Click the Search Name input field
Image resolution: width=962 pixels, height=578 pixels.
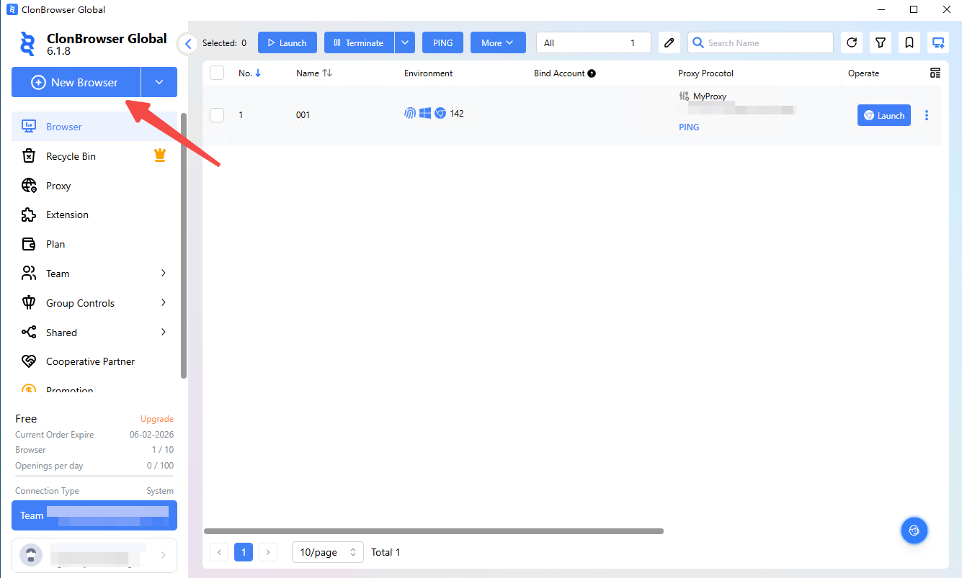pyautogui.click(x=766, y=42)
